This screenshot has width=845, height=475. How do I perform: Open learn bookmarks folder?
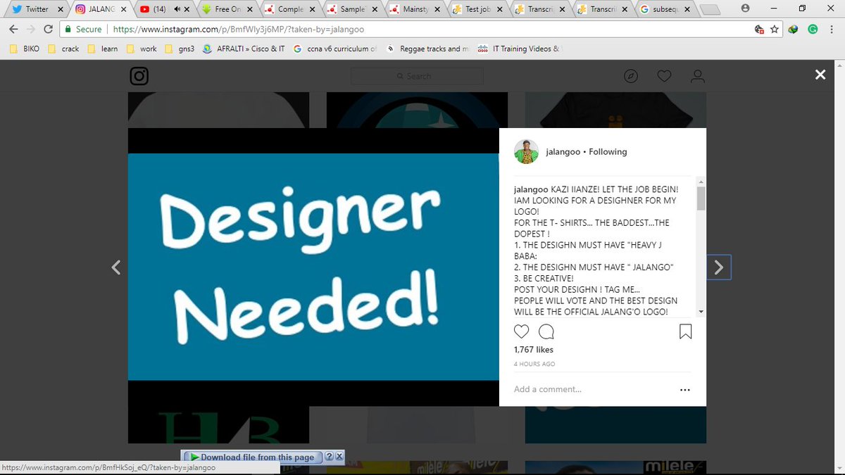click(102, 49)
